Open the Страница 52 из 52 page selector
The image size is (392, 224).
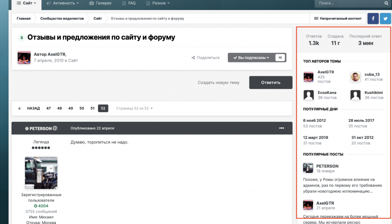[134, 108]
